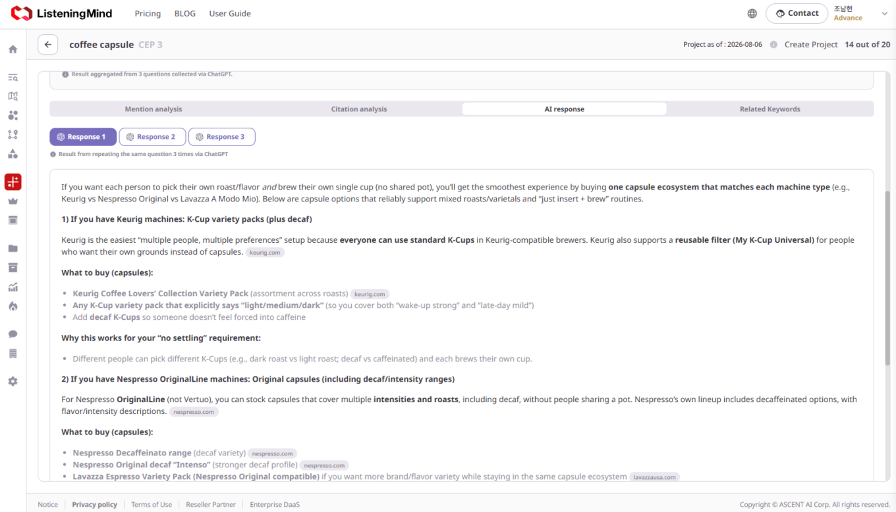Open the cluster bubbles icon in sidebar
This screenshot has width=896, height=512.
(x=13, y=115)
